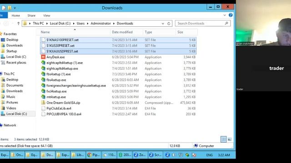The width and height of the screenshot is (291, 163).
Task: Open Videos under This PC
Action: tap(11, 108)
